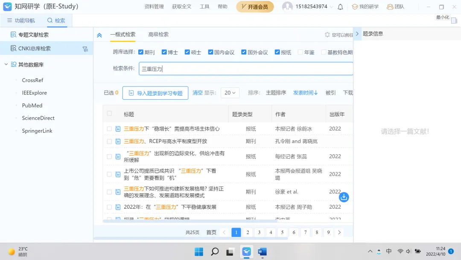Open the 工具 menu
The image size is (461, 260).
[x=204, y=6]
